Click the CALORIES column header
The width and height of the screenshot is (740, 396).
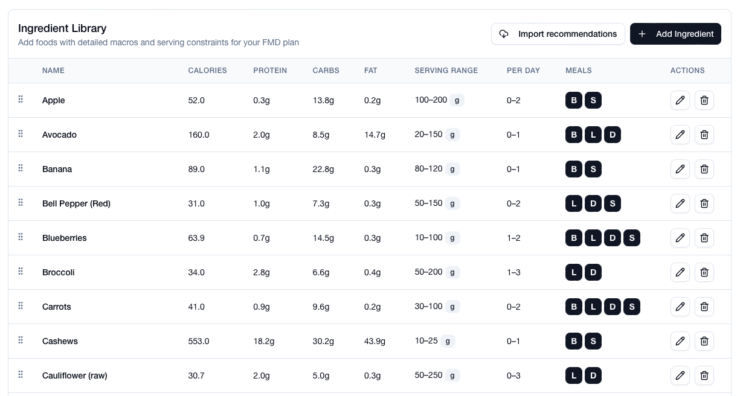pos(207,71)
